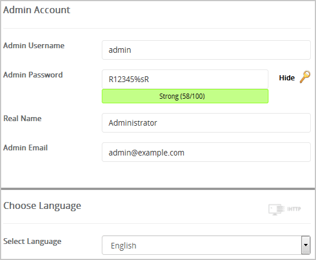Focus the Admin Username field containing admin

pyautogui.click(x=206, y=50)
